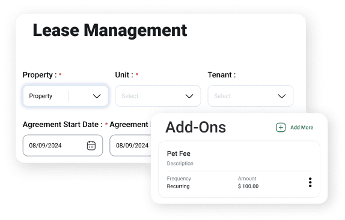Click the $ 100.00 amount value
Screen dimensions: 345x220
(248, 186)
